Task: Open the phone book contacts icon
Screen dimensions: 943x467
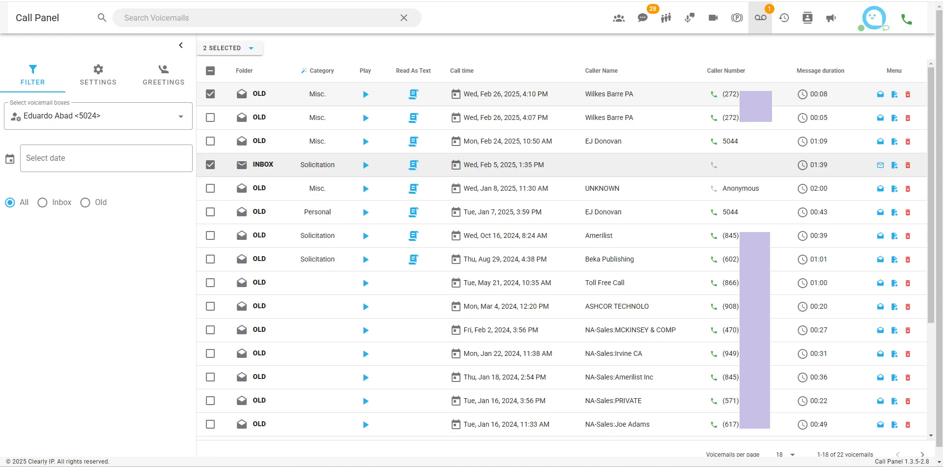Action: click(x=807, y=18)
